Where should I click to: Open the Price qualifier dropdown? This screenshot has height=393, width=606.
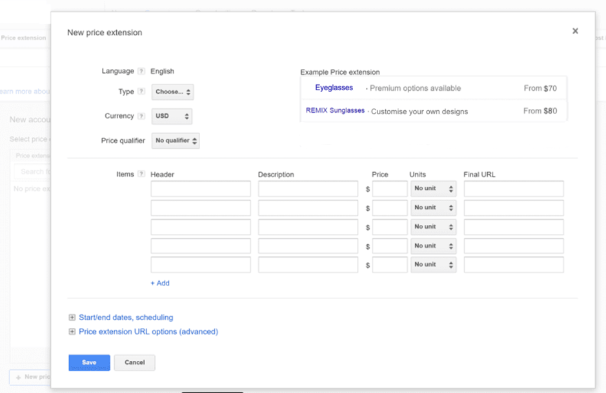176,140
